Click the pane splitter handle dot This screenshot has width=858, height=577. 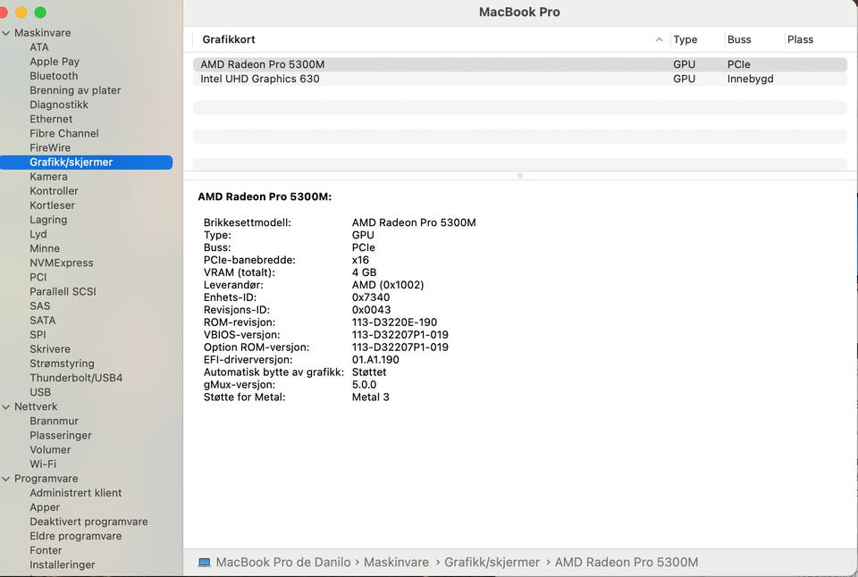[520, 176]
